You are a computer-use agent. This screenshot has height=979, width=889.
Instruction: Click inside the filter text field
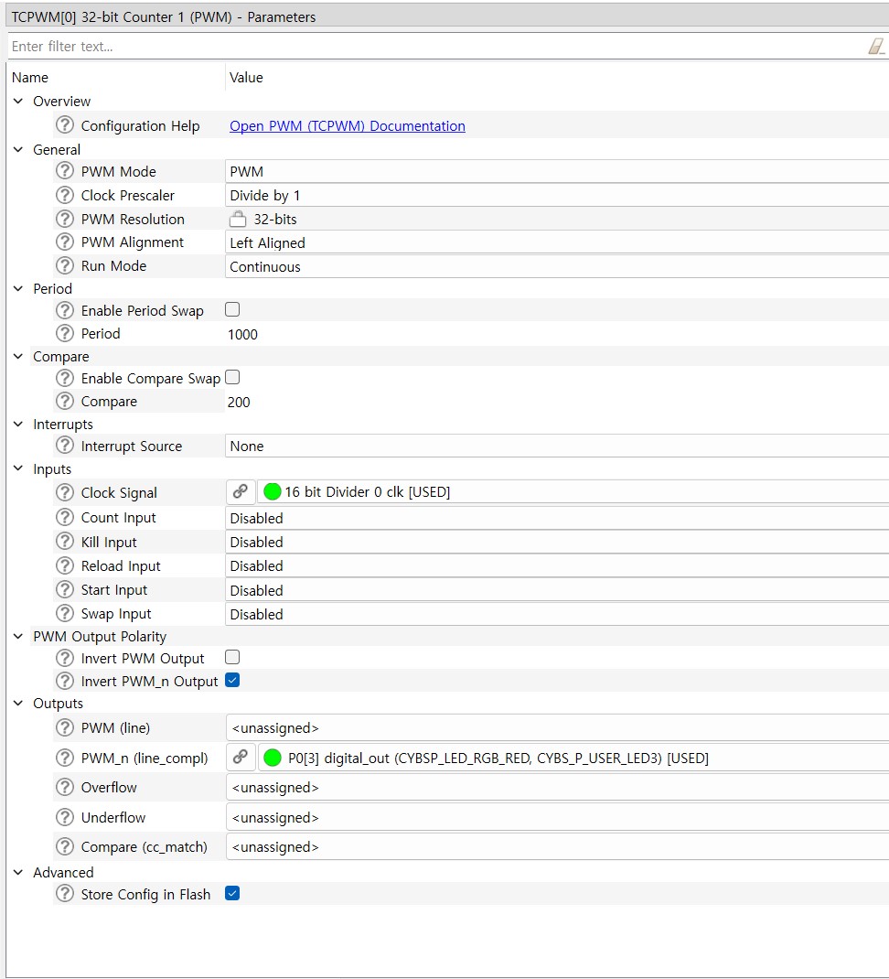coord(366,44)
